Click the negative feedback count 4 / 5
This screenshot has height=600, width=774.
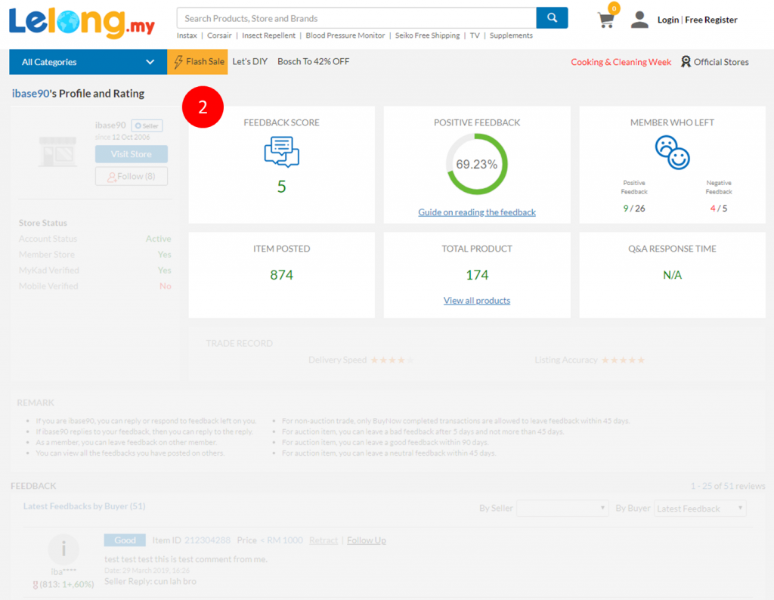[x=718, y=209]
